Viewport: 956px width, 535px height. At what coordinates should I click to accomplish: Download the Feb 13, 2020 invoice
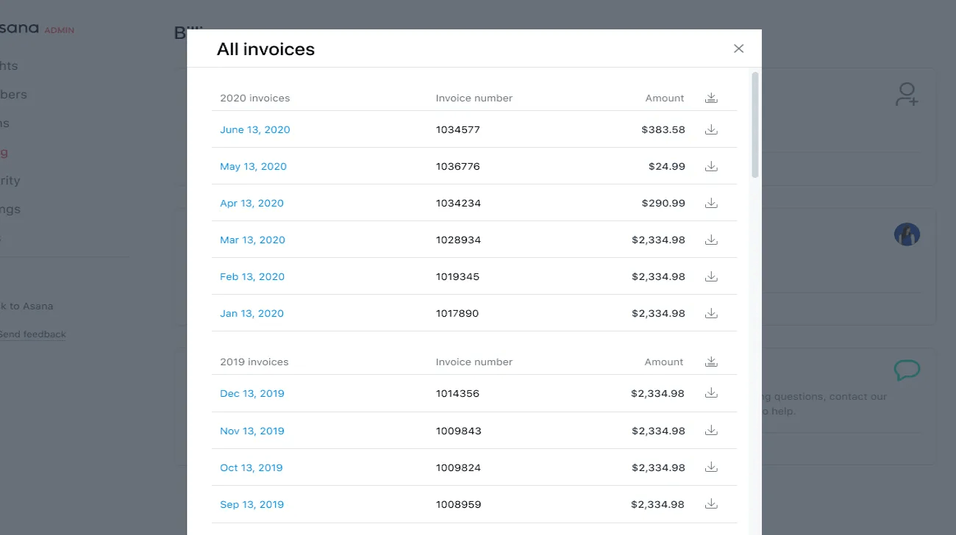tap(710, 276)
